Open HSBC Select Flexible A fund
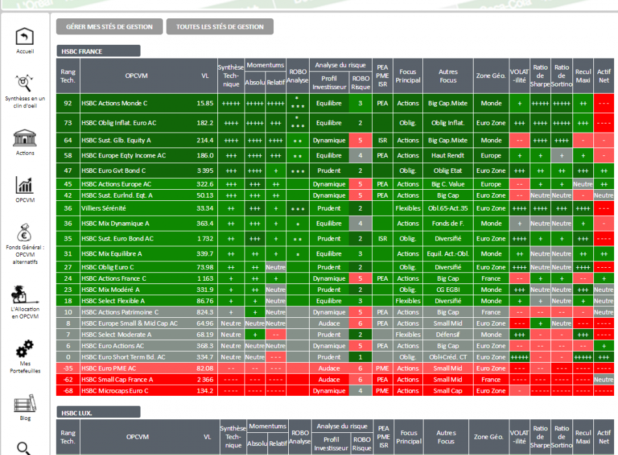 pos(113,301)
